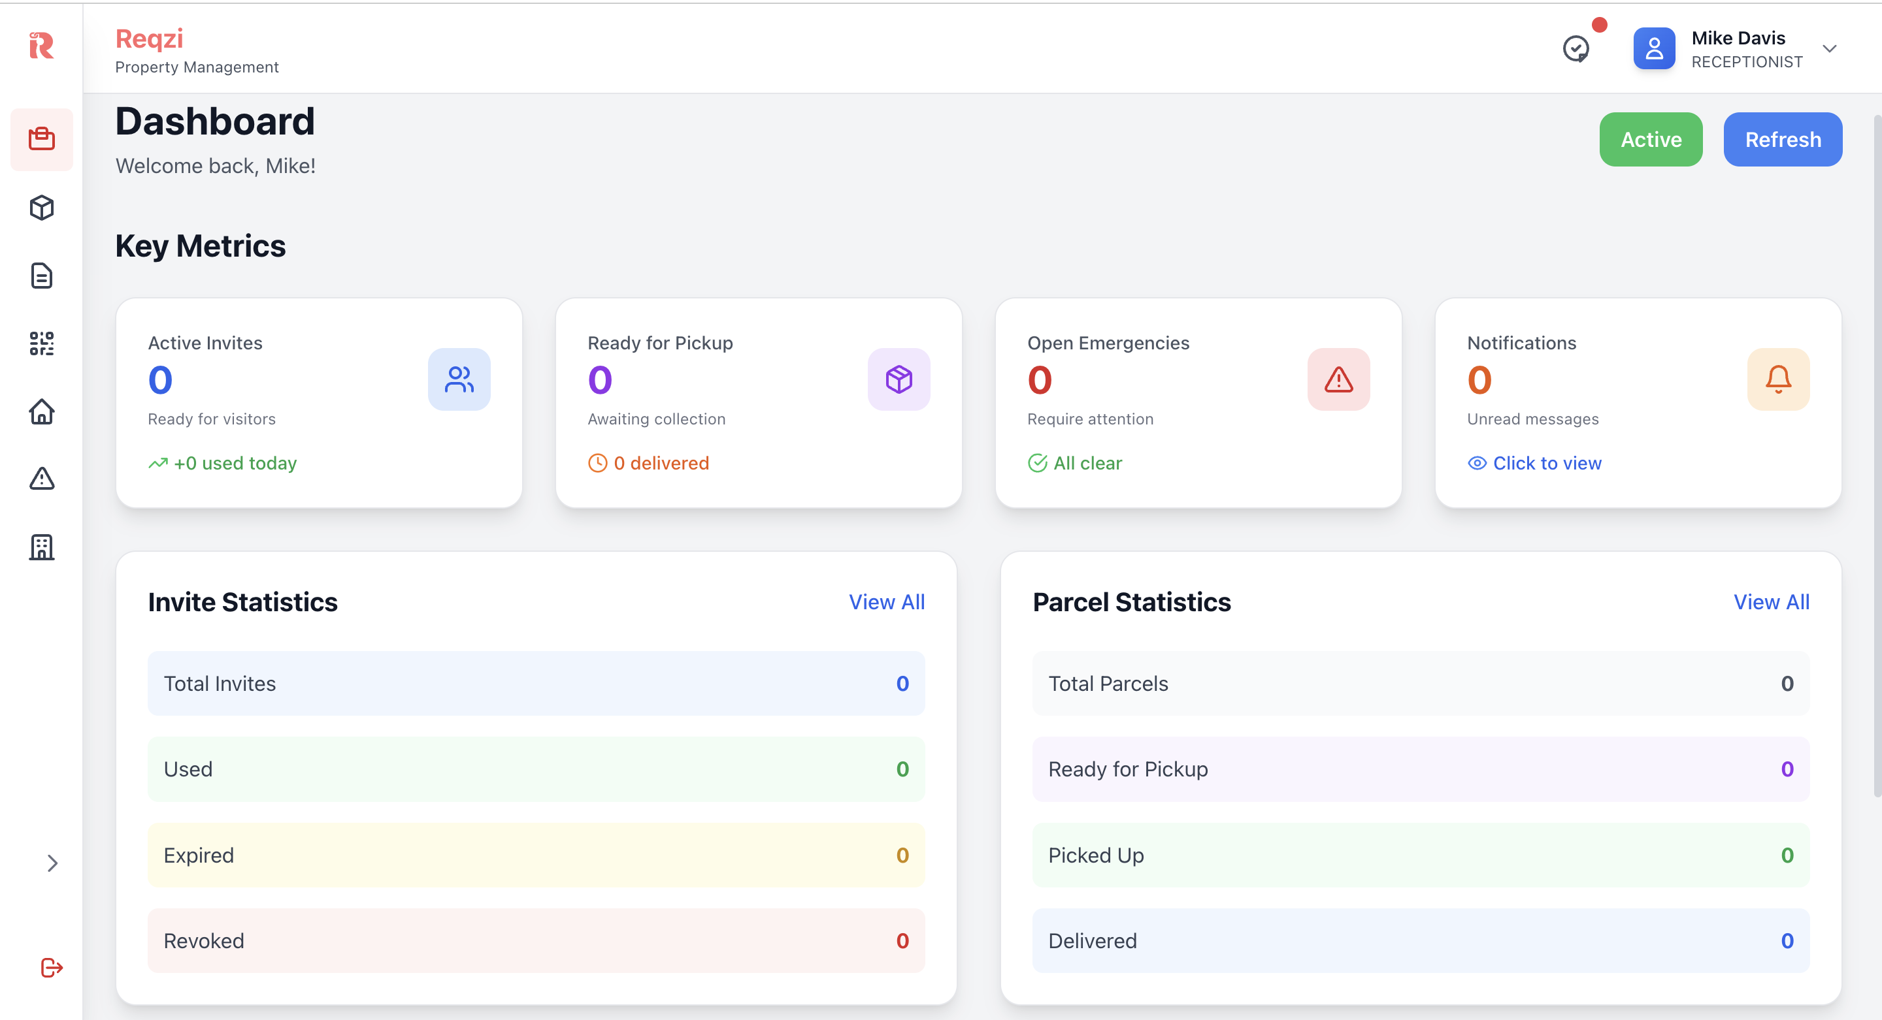1882x1020 pixels.
Task: Click the Ready for Pickup package icon
Action: 899,379
